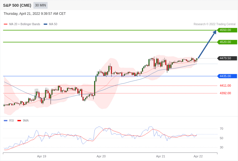Image resolution: width=238 pixels, height=161 pixels.
Task: Click the 4550.00 resistance price tag
Action: coord(227,30)
